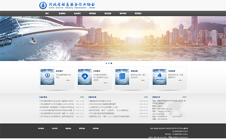
Task: Go to 联系我们 in the navigation bar
Action: pos(138,13)
